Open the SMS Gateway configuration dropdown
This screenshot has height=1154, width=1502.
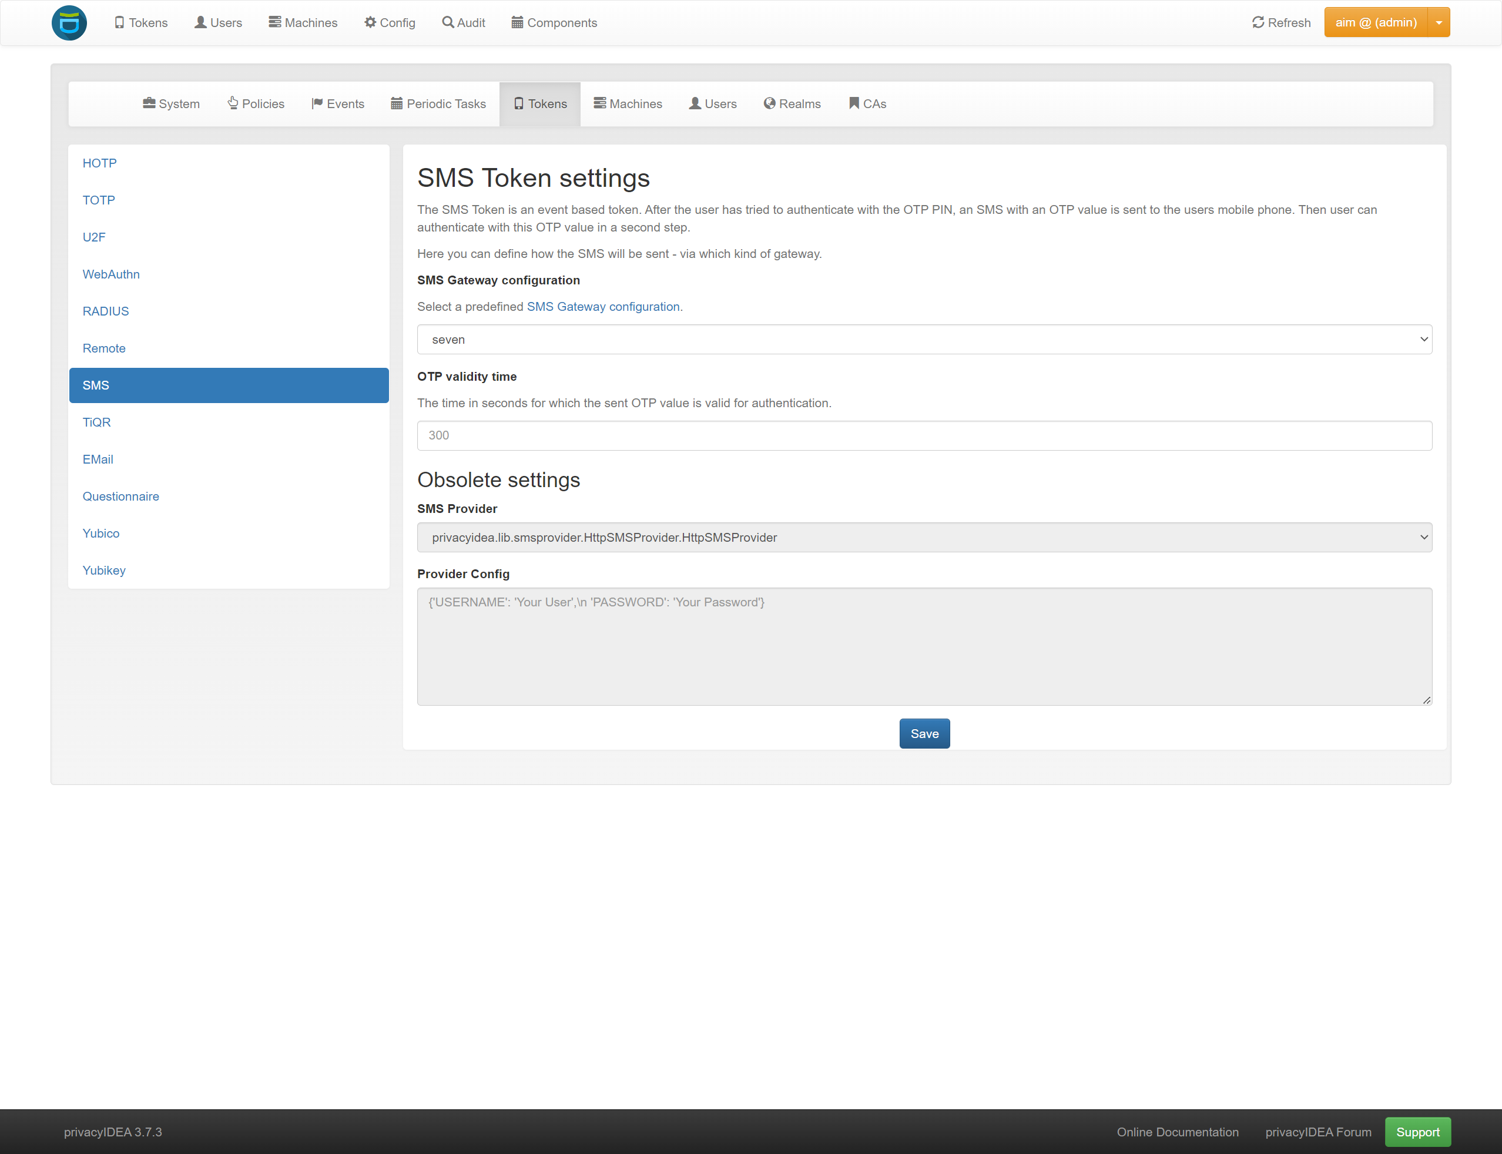[924, 340]
